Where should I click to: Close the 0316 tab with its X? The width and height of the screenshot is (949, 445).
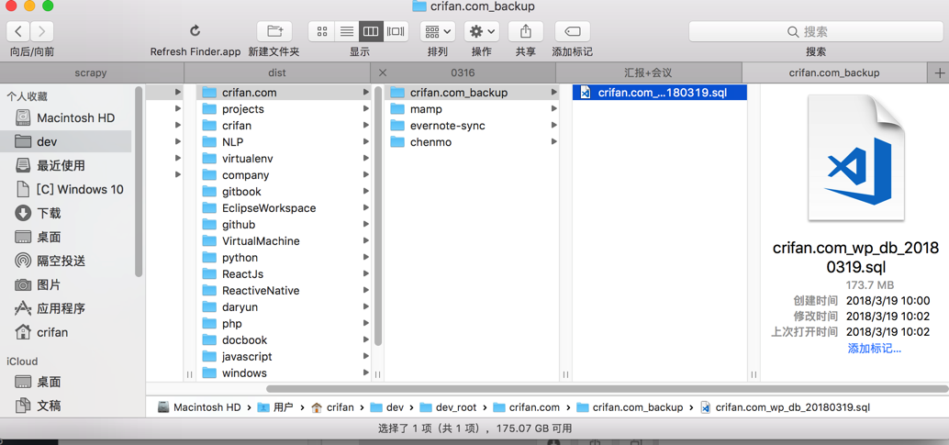click(x=382, y=72)
